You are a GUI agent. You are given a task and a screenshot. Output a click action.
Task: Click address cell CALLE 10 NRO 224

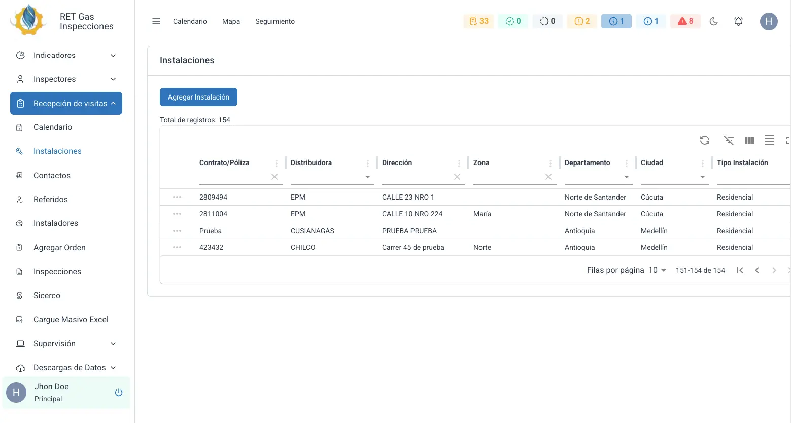pos(412,214)
